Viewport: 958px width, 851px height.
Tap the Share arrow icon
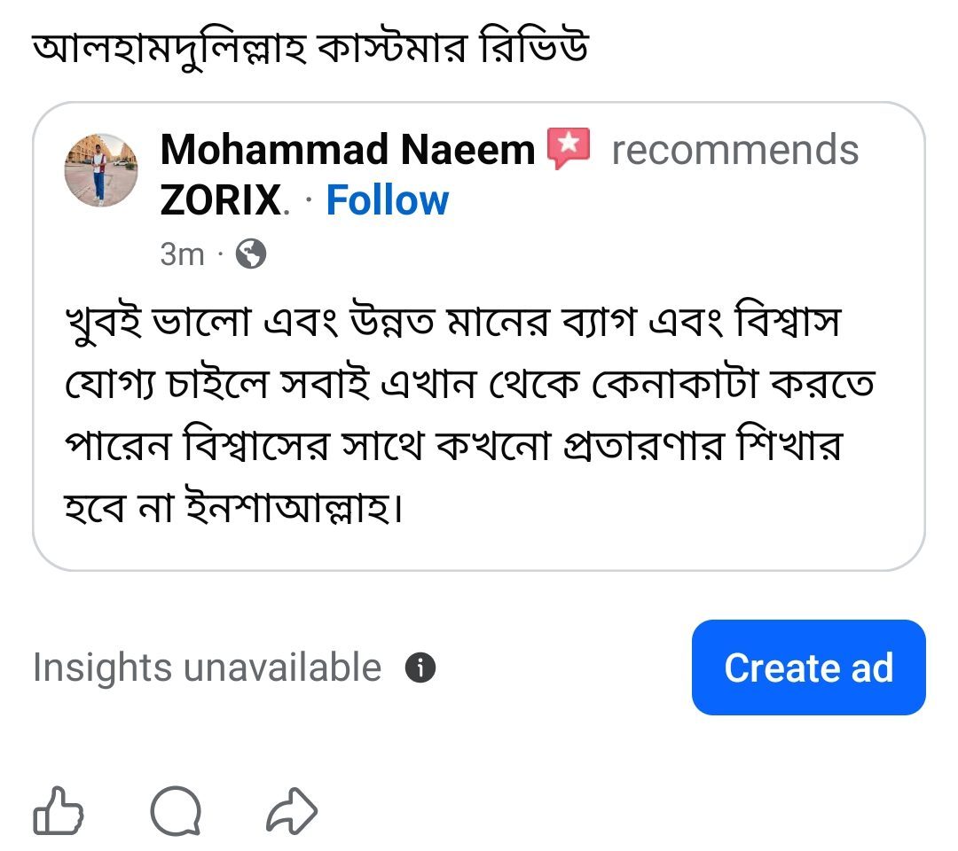coord(292,811)
